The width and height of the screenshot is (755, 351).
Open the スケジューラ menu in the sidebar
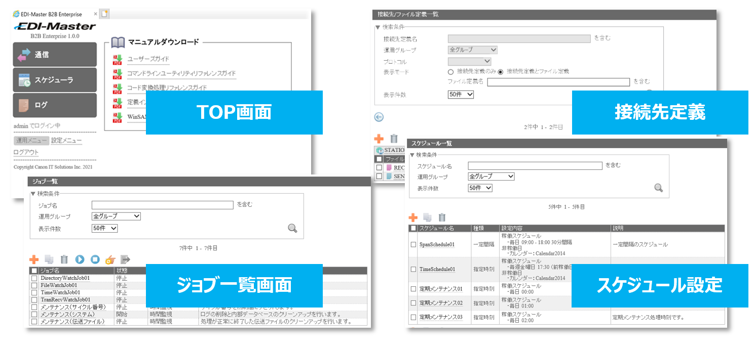click(x=55, y=80)
